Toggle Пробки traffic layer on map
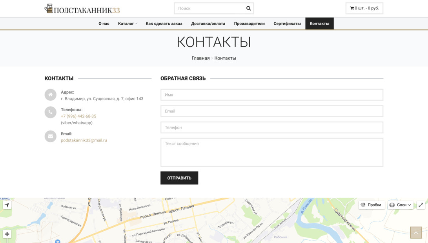 [x=372, y=205]
